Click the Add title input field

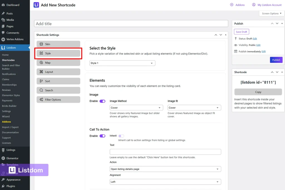point(130,23)
